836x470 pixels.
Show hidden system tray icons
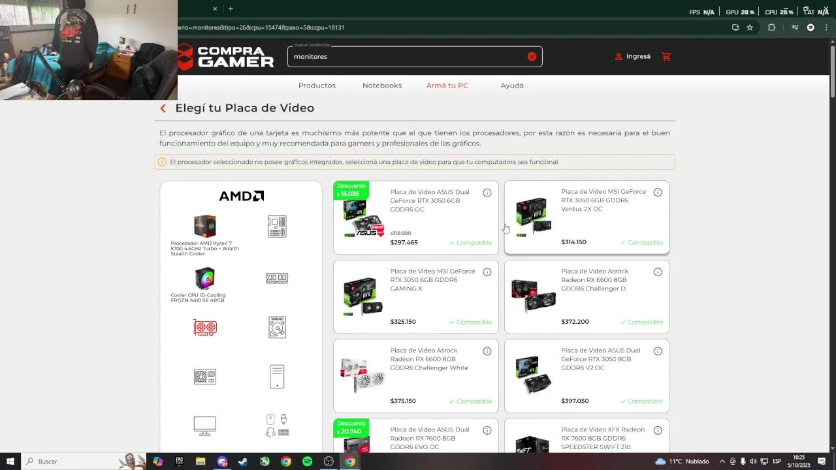coord(722,462)
